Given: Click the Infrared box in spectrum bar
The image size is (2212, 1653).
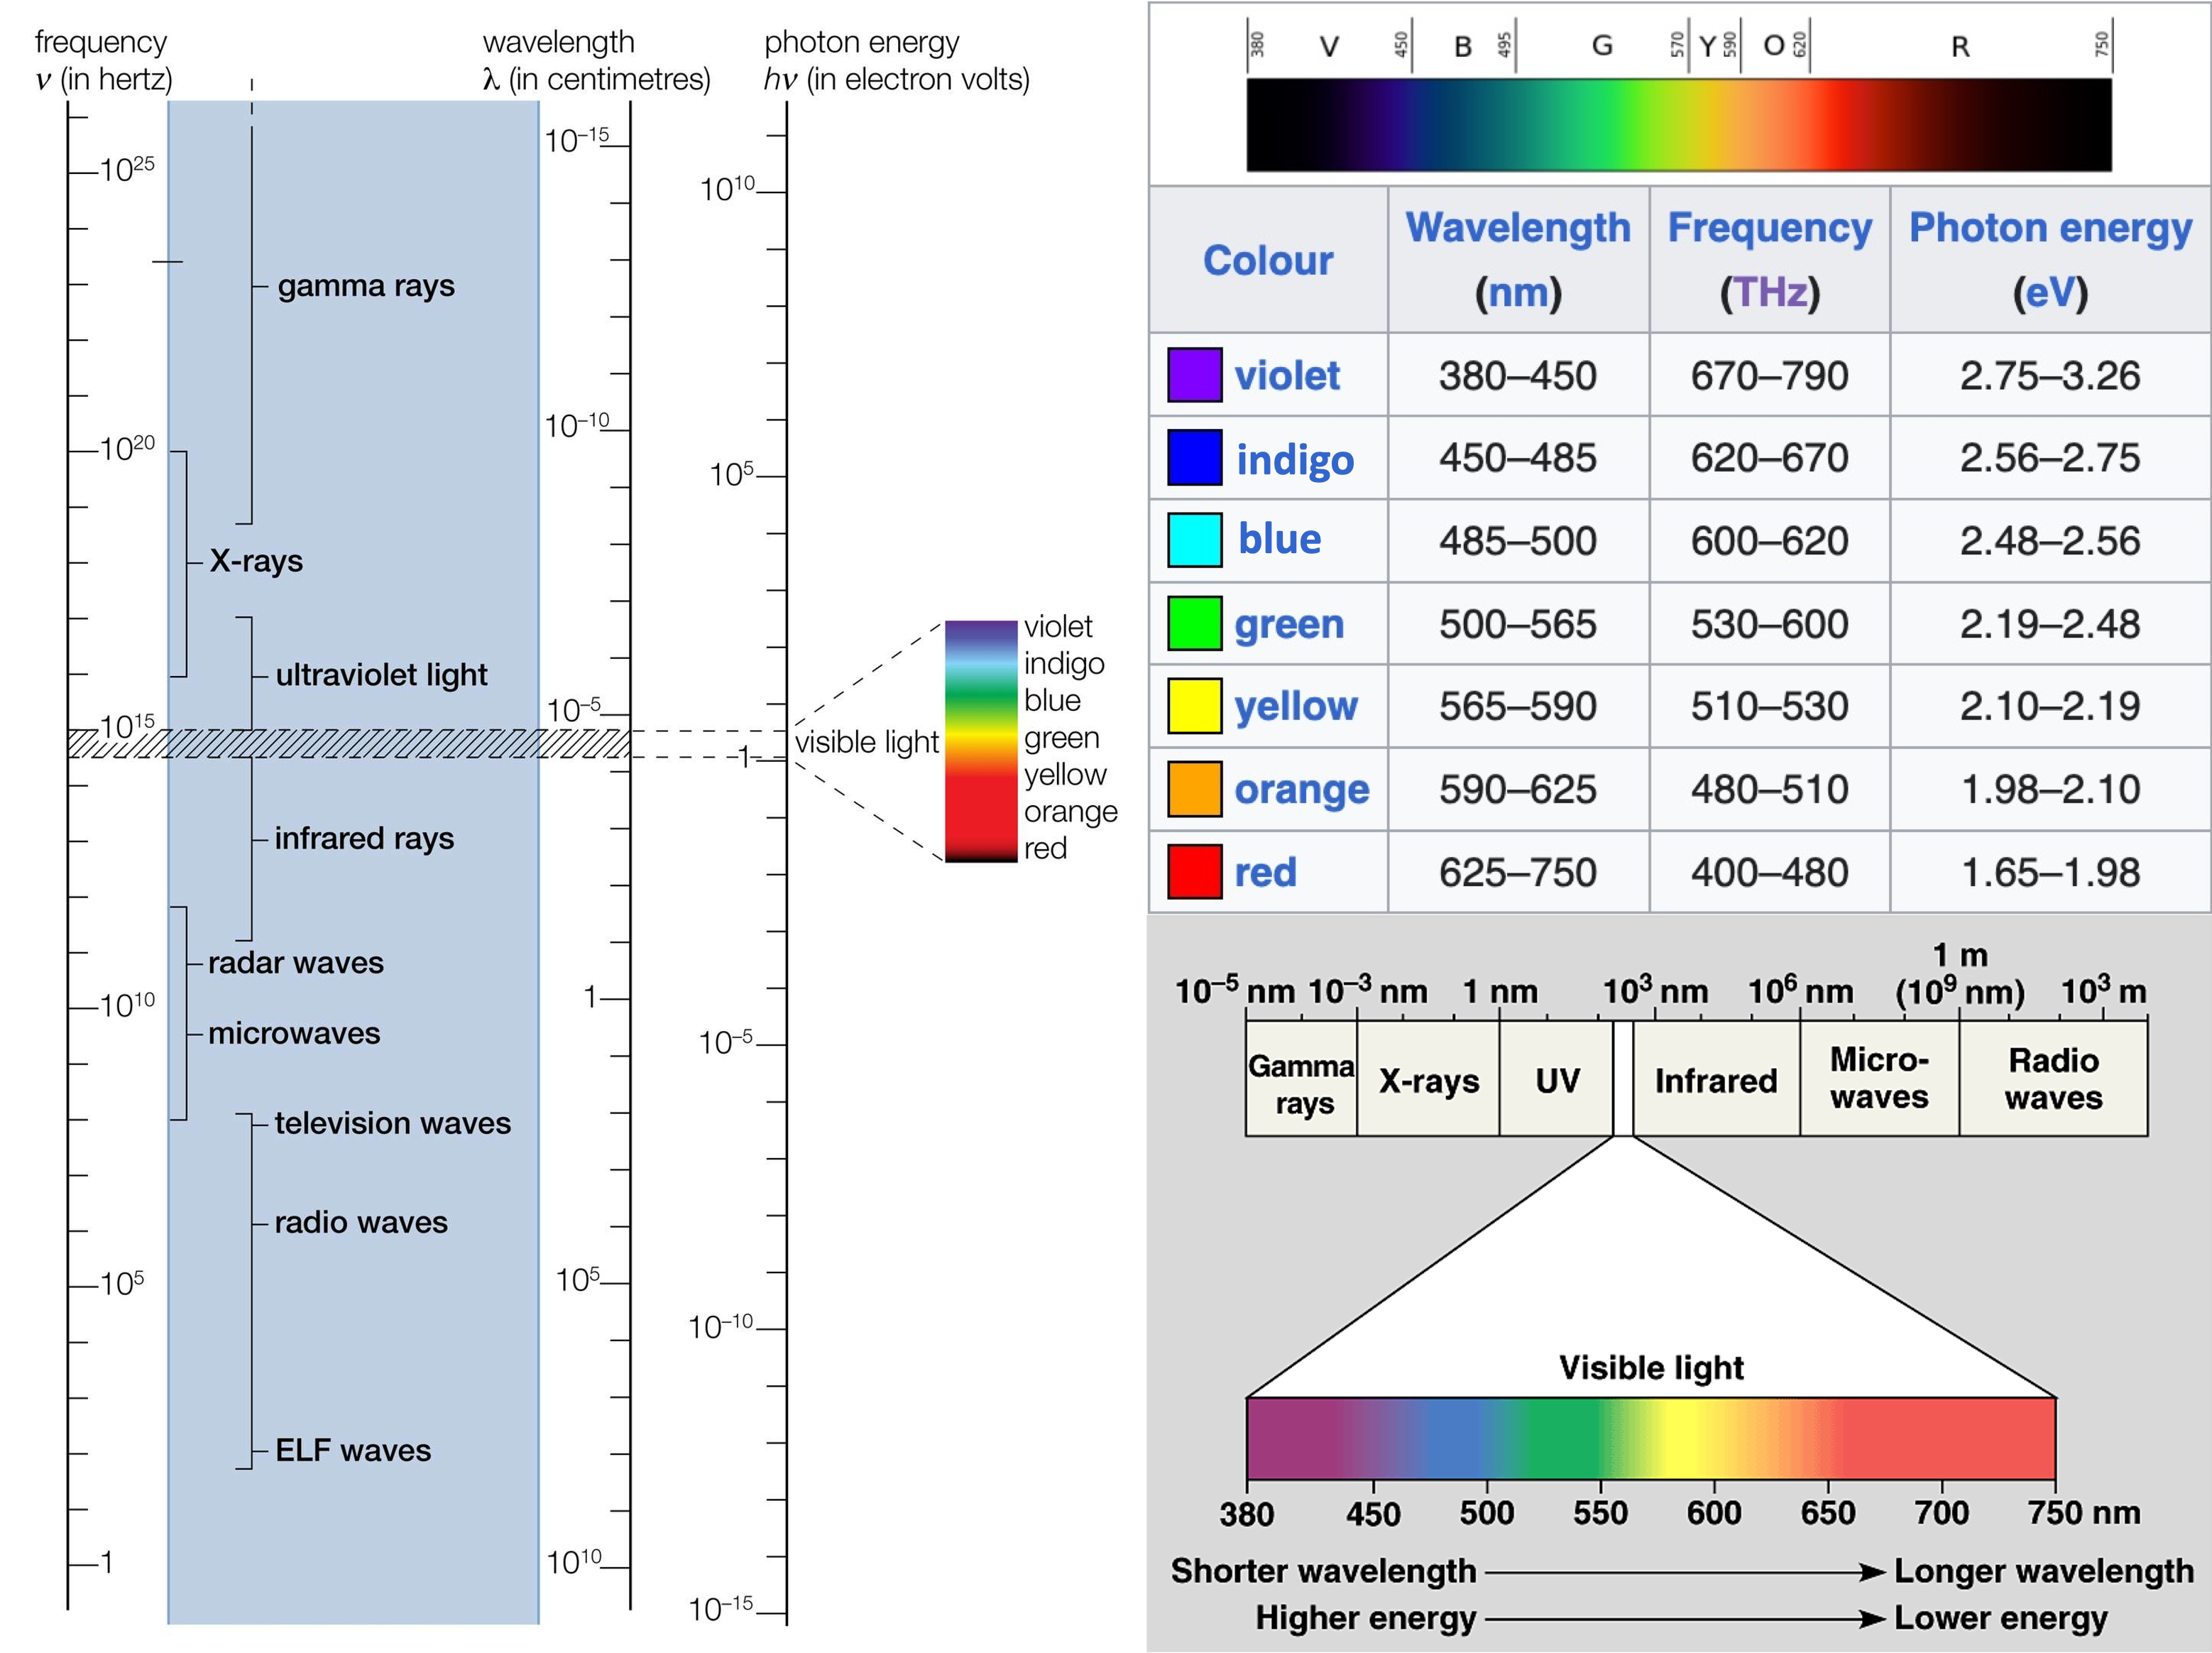Looking at the screenshot, I should click(1715, 1080).
